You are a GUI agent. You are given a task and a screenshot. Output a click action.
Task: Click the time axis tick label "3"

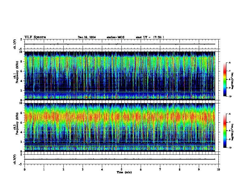83,170
